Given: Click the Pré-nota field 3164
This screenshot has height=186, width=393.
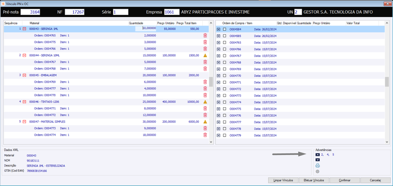Looking at the screenshot, I should tap(30, 12).
